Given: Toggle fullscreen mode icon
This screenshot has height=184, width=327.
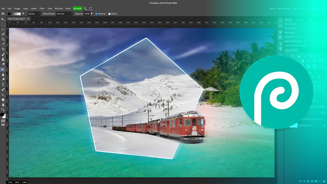Looking at the screenshot, I should (90, 8).
